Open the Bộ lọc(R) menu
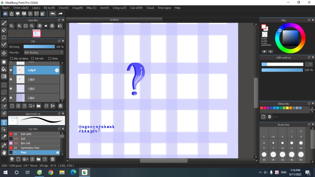The height and width of the screenshot is (177, 315). (x=49, y=8)
